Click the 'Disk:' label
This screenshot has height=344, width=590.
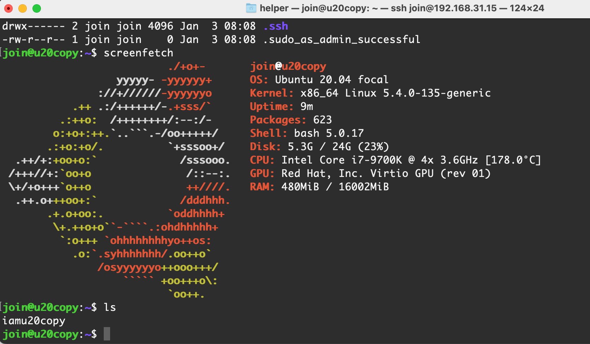point(266,147)
